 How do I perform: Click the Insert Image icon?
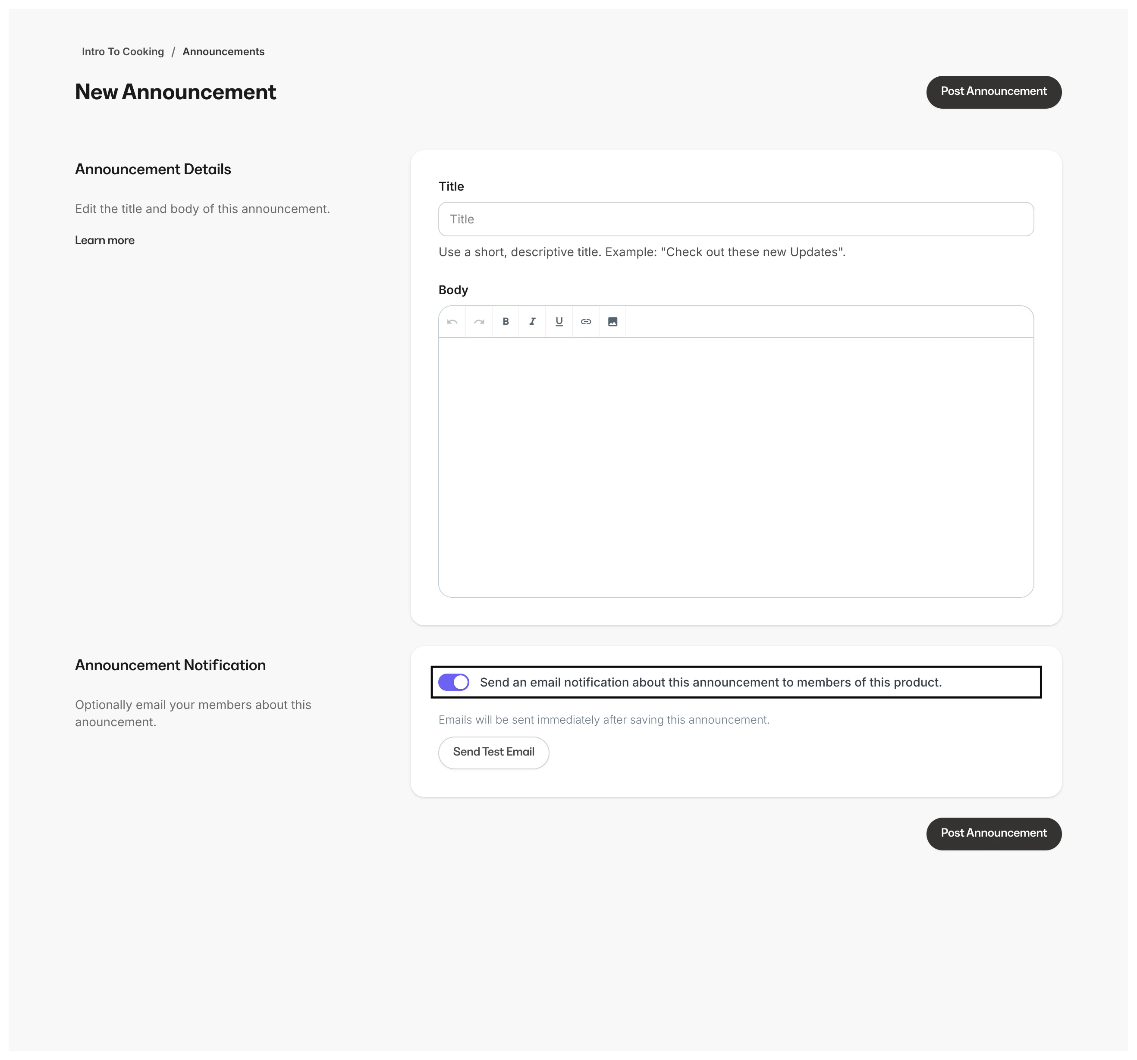tap(612, 321)
